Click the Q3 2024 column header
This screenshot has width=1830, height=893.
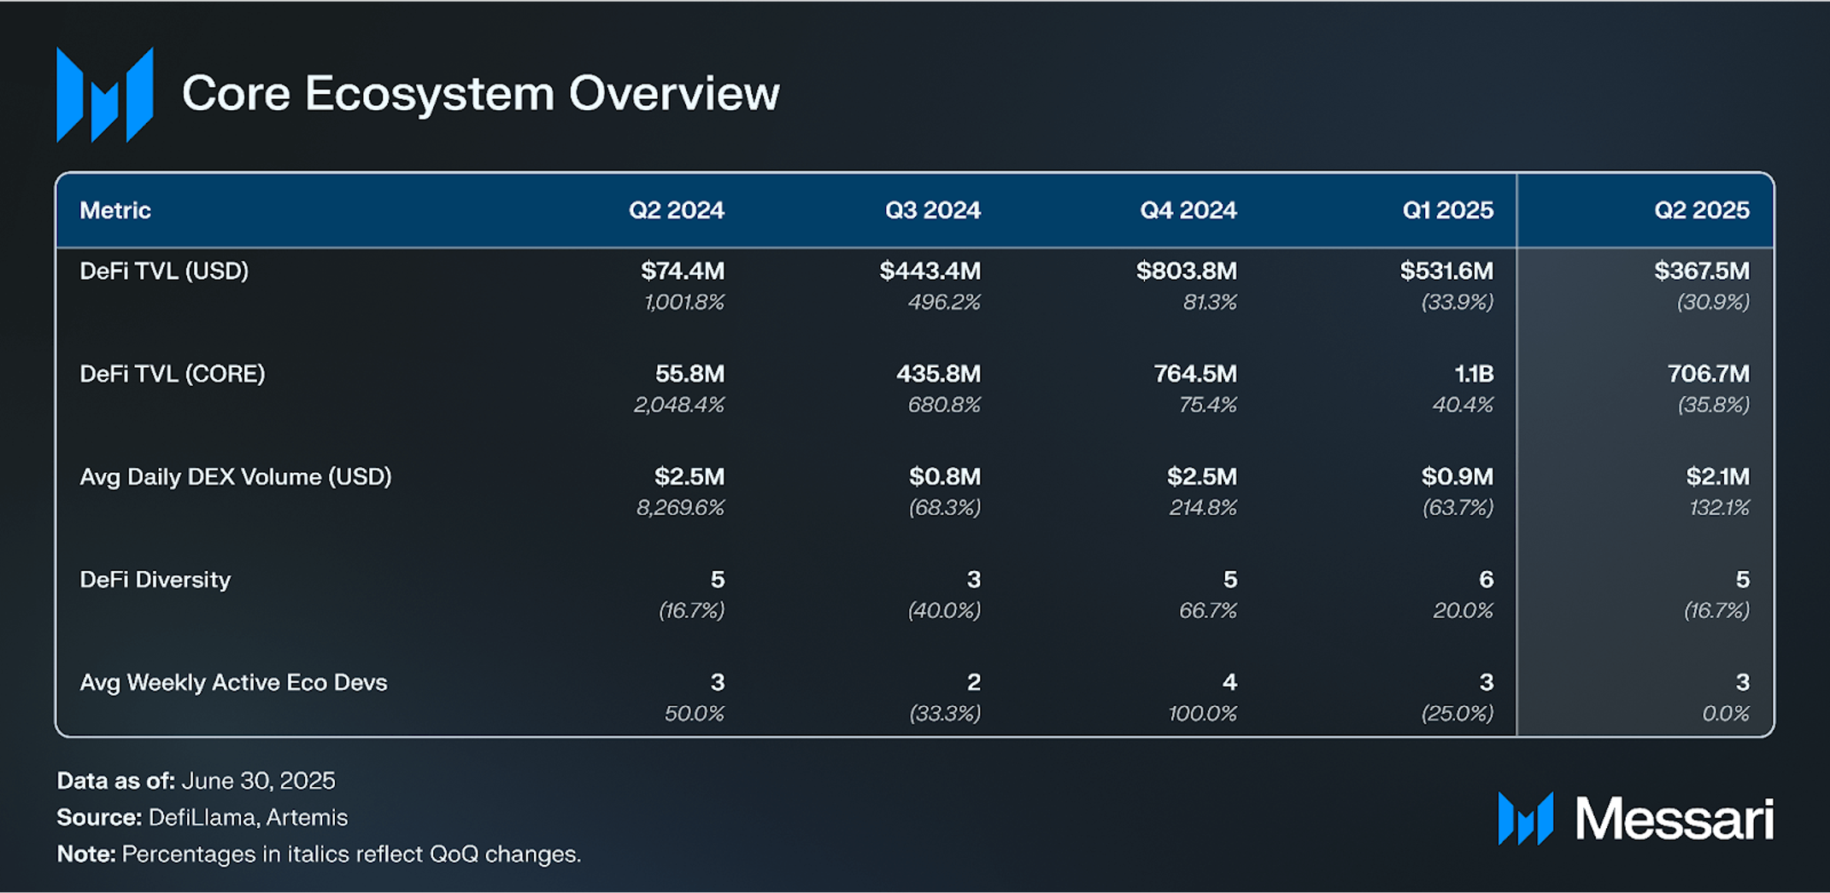933,210
